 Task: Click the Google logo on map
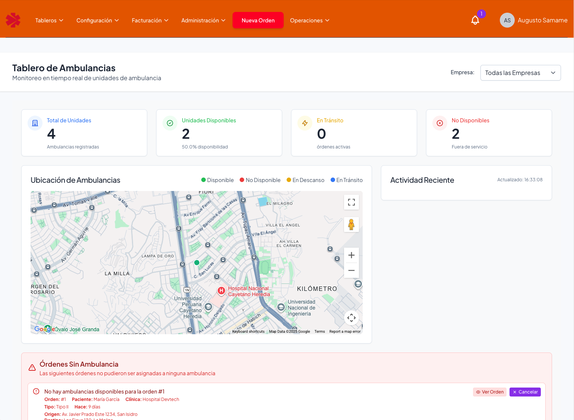coord(44,329)
